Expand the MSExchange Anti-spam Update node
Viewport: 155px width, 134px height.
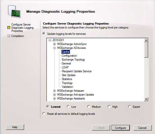54,95
